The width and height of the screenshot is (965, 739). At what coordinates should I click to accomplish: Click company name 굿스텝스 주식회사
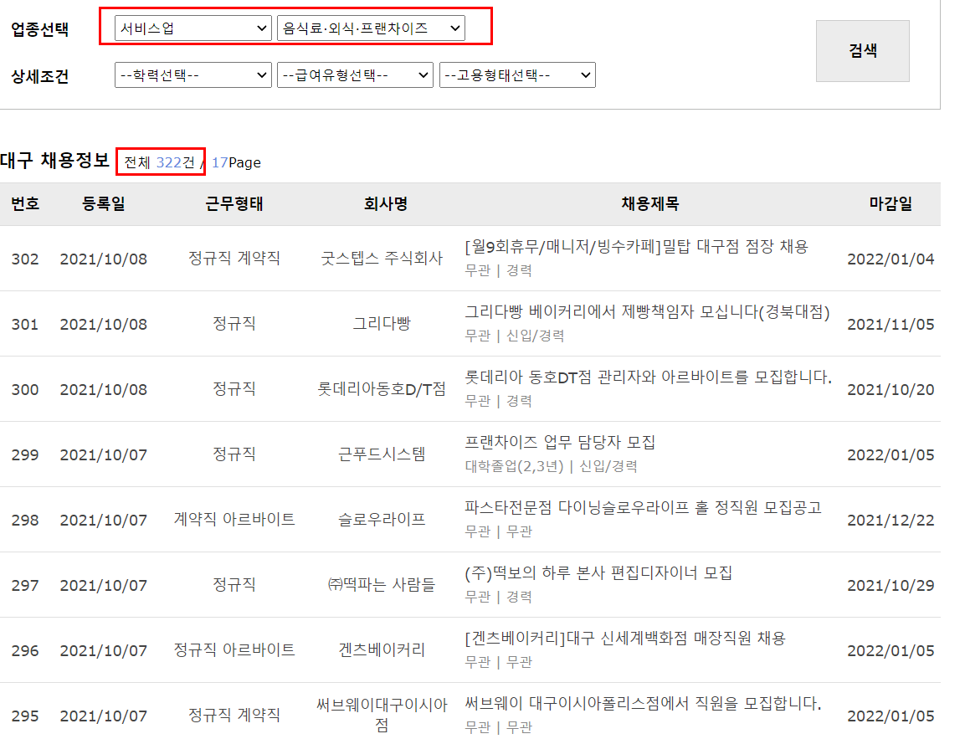coord(382,259)
